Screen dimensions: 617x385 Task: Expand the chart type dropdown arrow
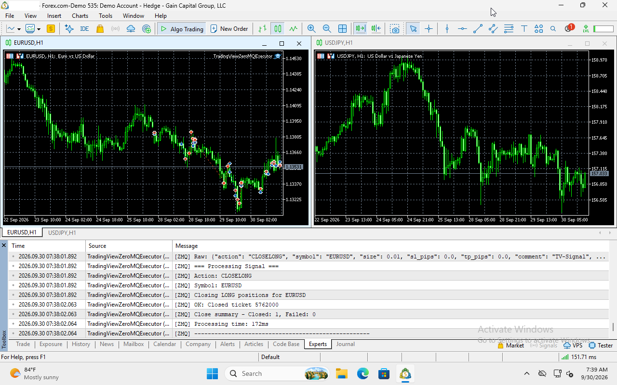(x=19, y=29)
